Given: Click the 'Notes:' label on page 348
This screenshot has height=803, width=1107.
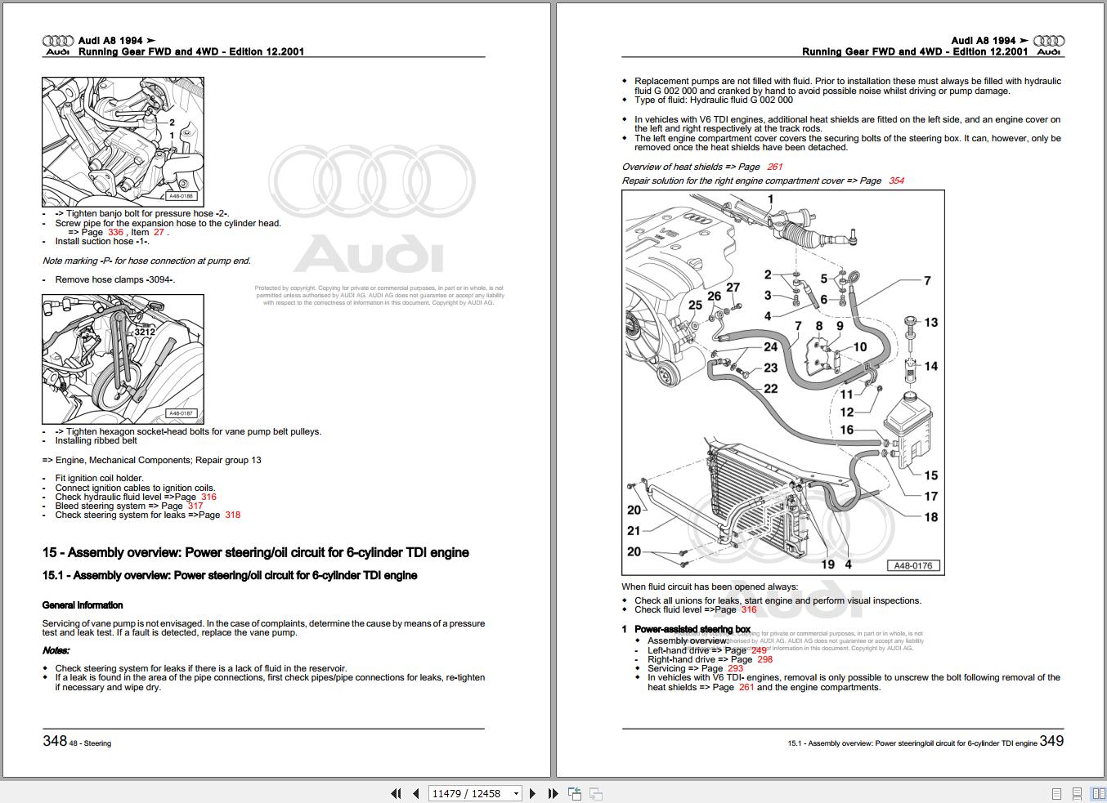Looking at the screenshot, I should pyautogui.click(x=56, y=650).
